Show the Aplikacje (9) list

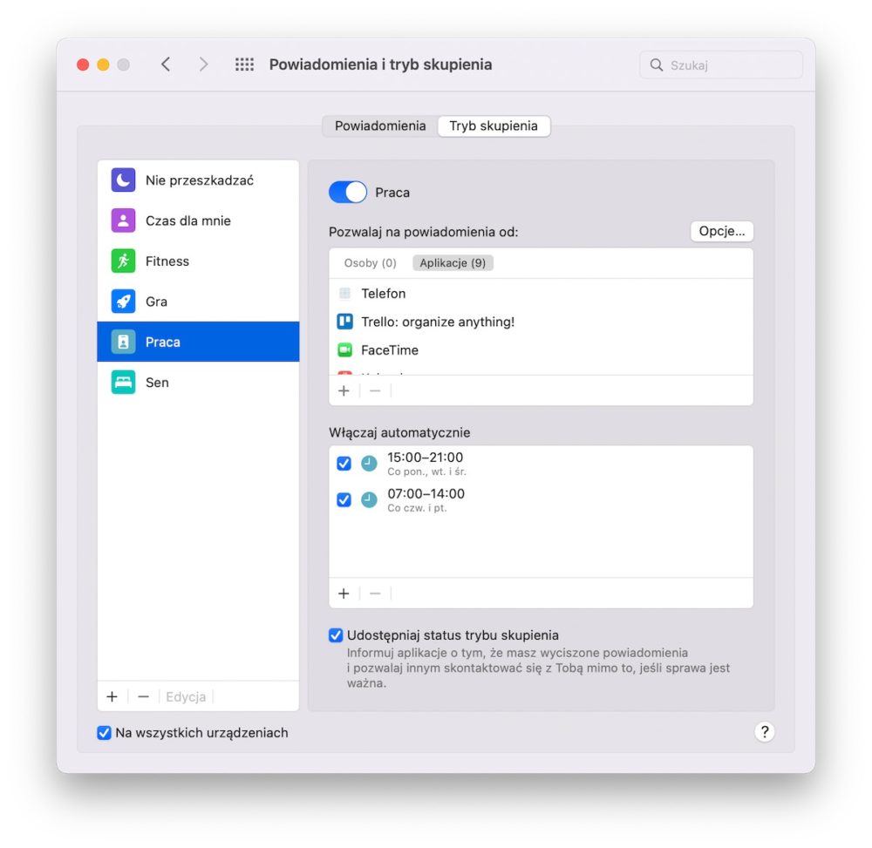pos(453,263)
